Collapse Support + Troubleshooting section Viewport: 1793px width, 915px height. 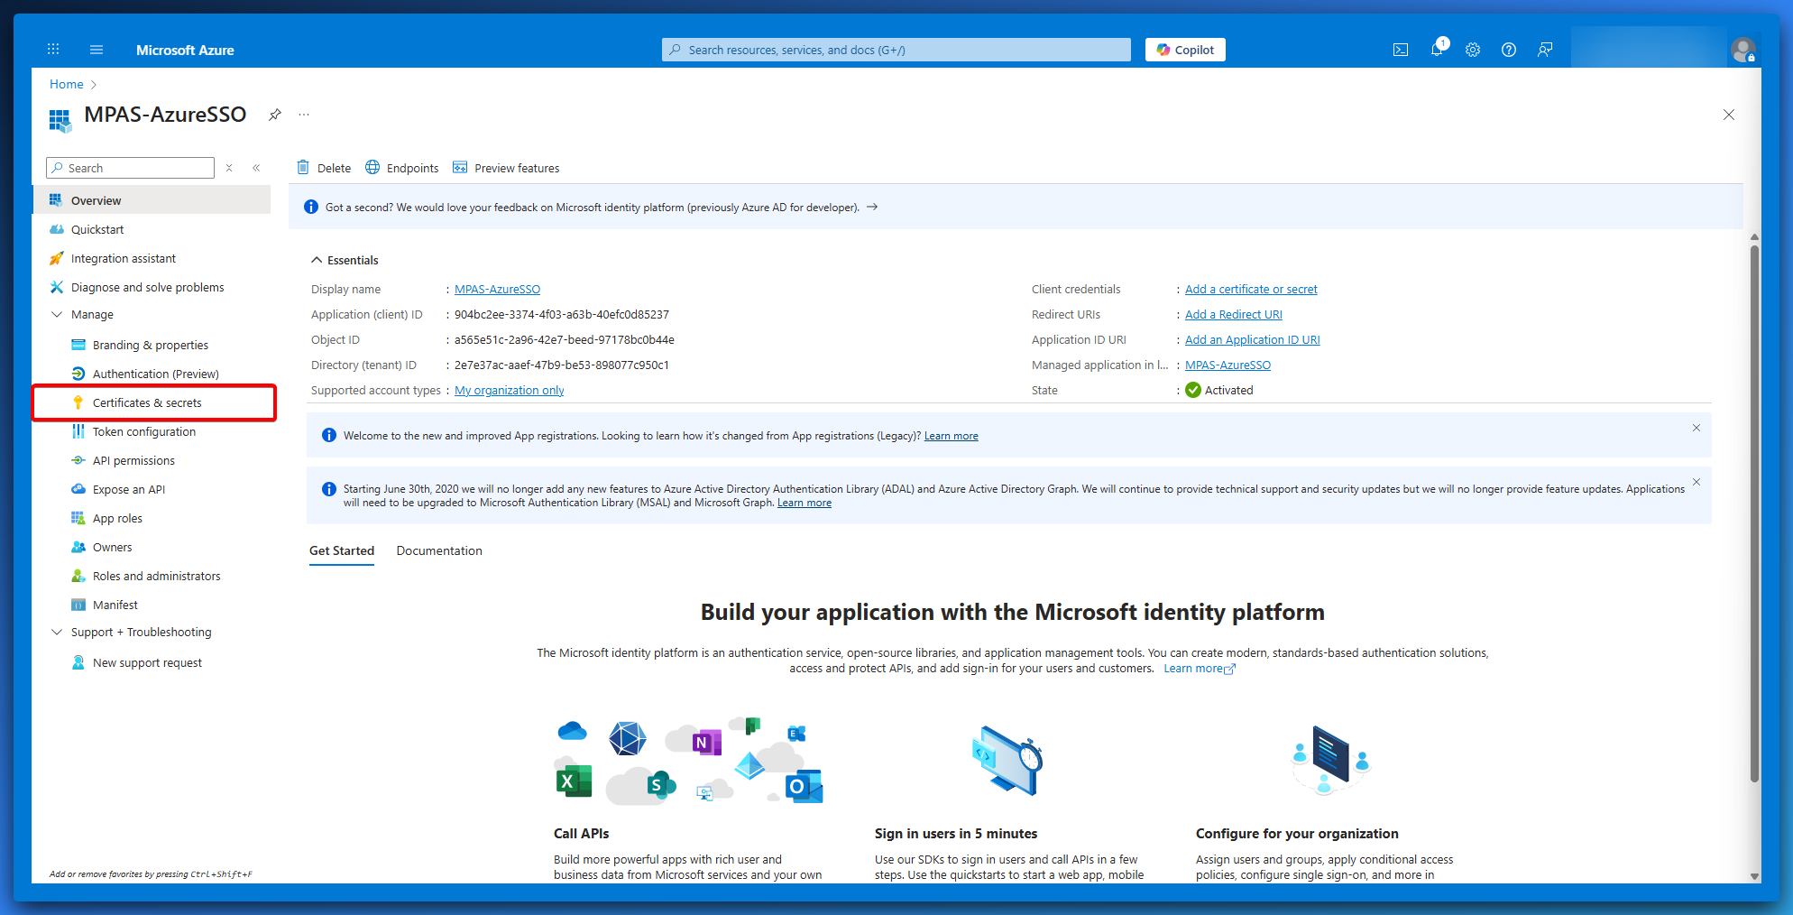tap(57, 632)
